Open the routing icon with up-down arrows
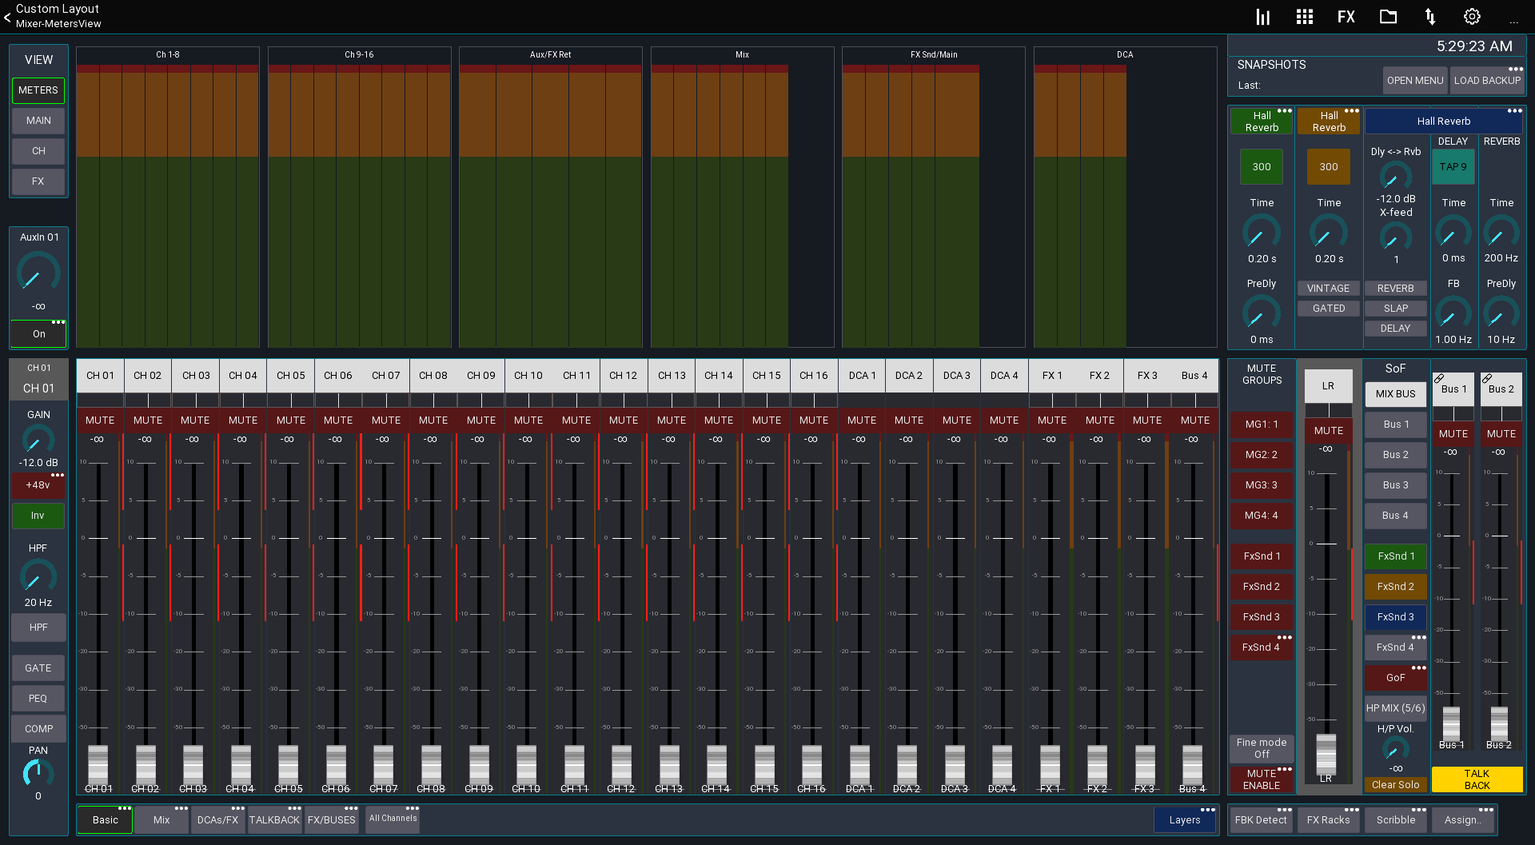 (x=1429, y=16)
